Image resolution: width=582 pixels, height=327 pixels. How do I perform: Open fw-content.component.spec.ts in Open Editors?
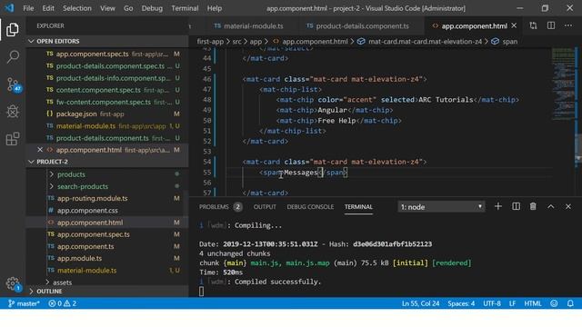pyautogui.click(x=107, y=102)
